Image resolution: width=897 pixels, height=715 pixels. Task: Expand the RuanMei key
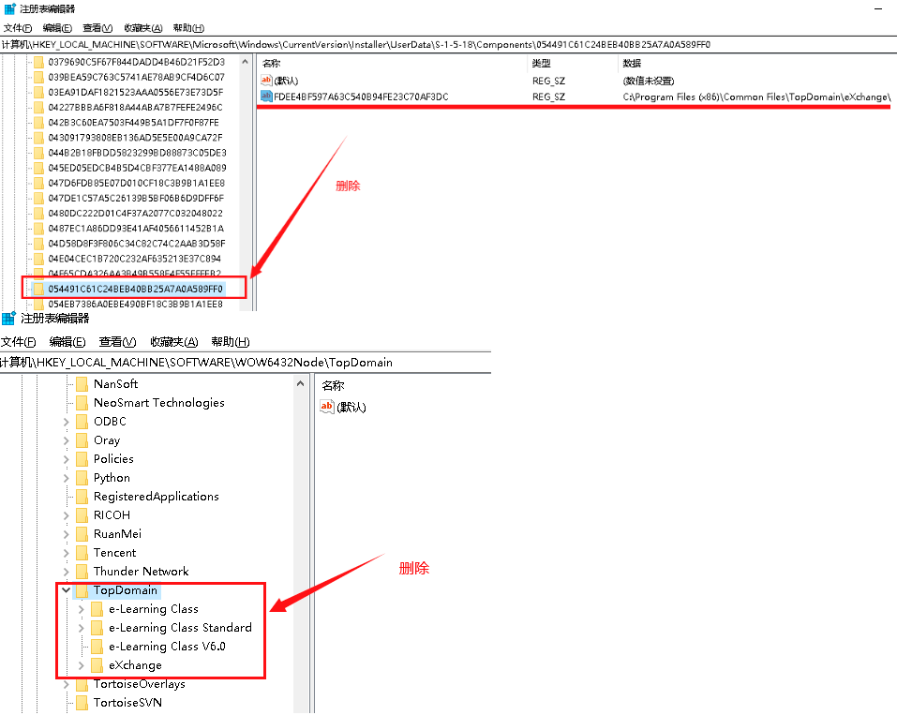(x=66, y=534)
